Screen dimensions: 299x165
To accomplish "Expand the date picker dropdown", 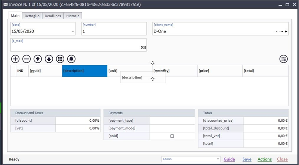I will pyautogui.click(x=73, y=32).
